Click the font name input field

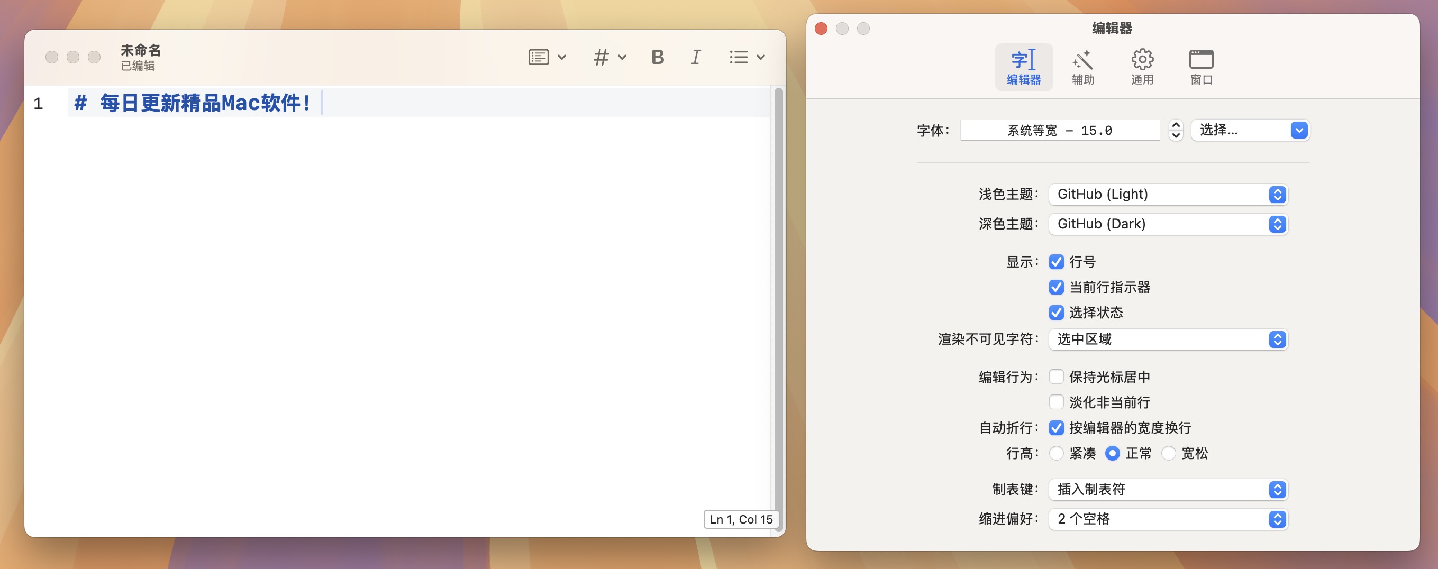click(1059, 130)
